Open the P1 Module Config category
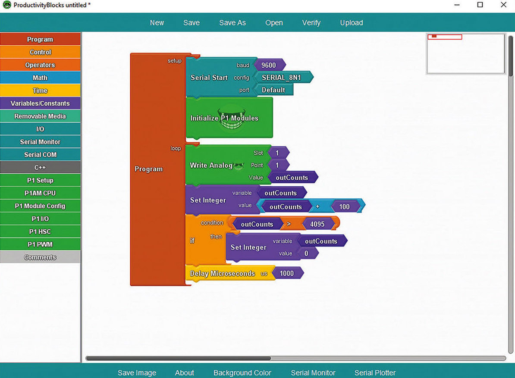 [40, 206]
